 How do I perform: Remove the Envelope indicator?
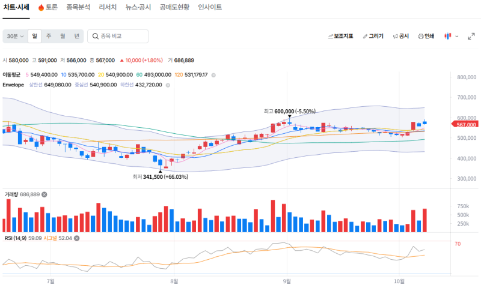168,85
